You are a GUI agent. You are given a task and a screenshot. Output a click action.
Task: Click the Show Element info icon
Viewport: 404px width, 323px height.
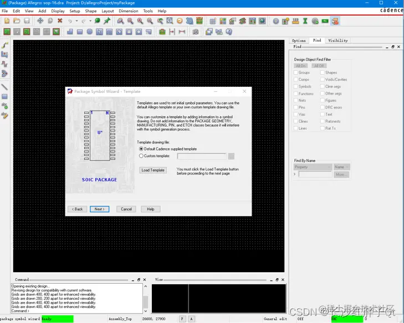pos(275,21)
